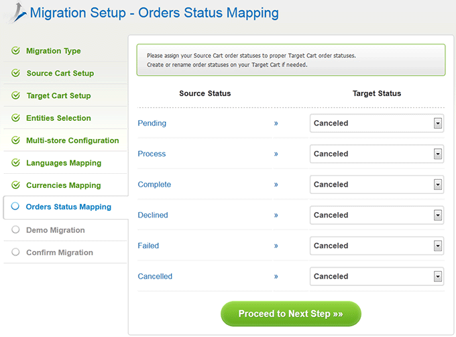The width and height of the screenshot is (456, 337).
Task: Click the Migration Setup page title
Action: 154,13
